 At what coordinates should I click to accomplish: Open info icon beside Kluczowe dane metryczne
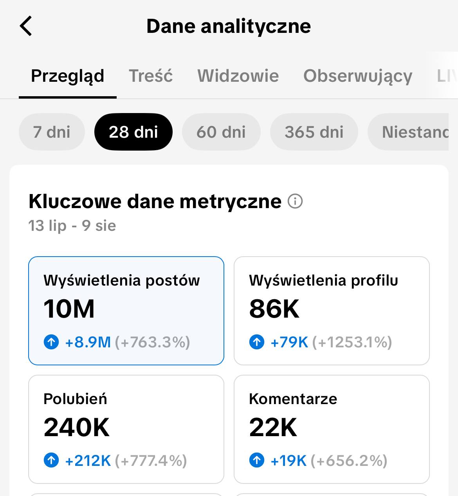295,202
